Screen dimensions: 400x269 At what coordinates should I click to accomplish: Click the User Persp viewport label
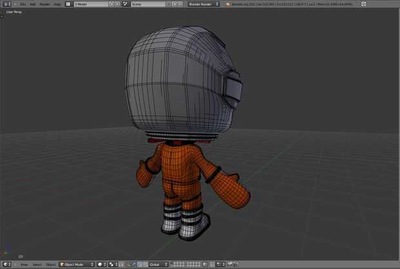point(14,12)
